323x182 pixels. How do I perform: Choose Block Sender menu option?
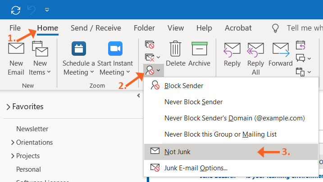click(184, 85)
